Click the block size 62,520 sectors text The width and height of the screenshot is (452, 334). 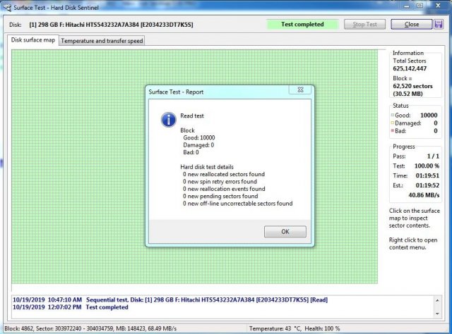(x=412, y=86)
